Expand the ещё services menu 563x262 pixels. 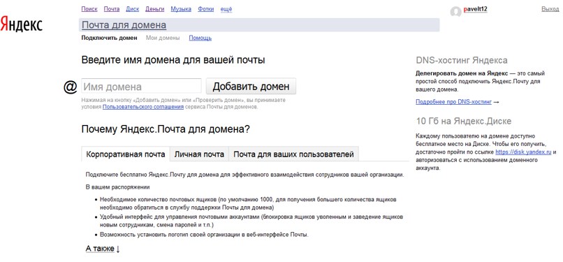pyautogui.click(x=226, y=9)
